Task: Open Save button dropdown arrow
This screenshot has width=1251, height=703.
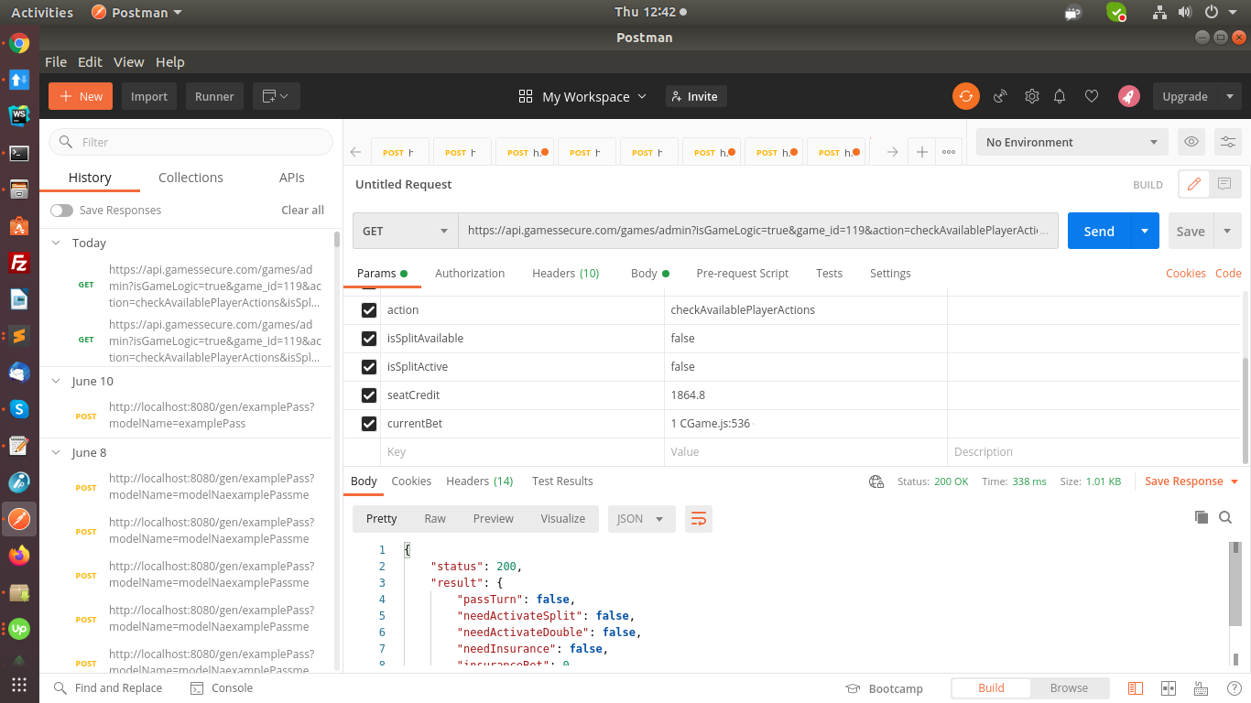Action: coord(1227,231)
